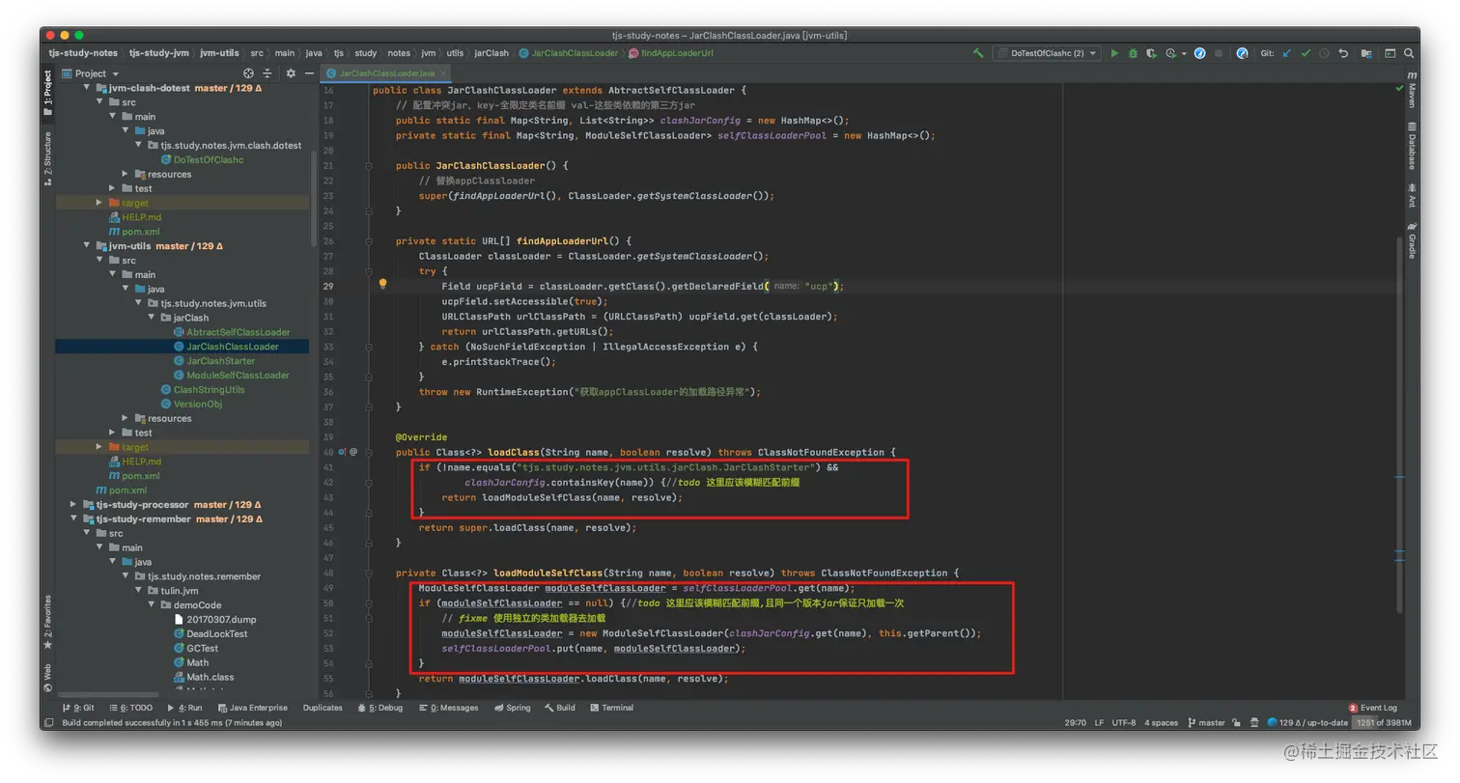Click the UTF-8 encoding in status bar

(x=1124, y=722)
